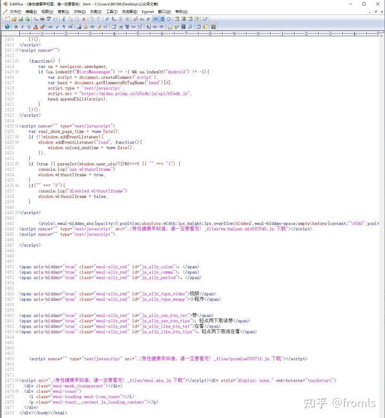Open the Font settings 'A' icon
385x418 pixels.
tap(135, 19)
